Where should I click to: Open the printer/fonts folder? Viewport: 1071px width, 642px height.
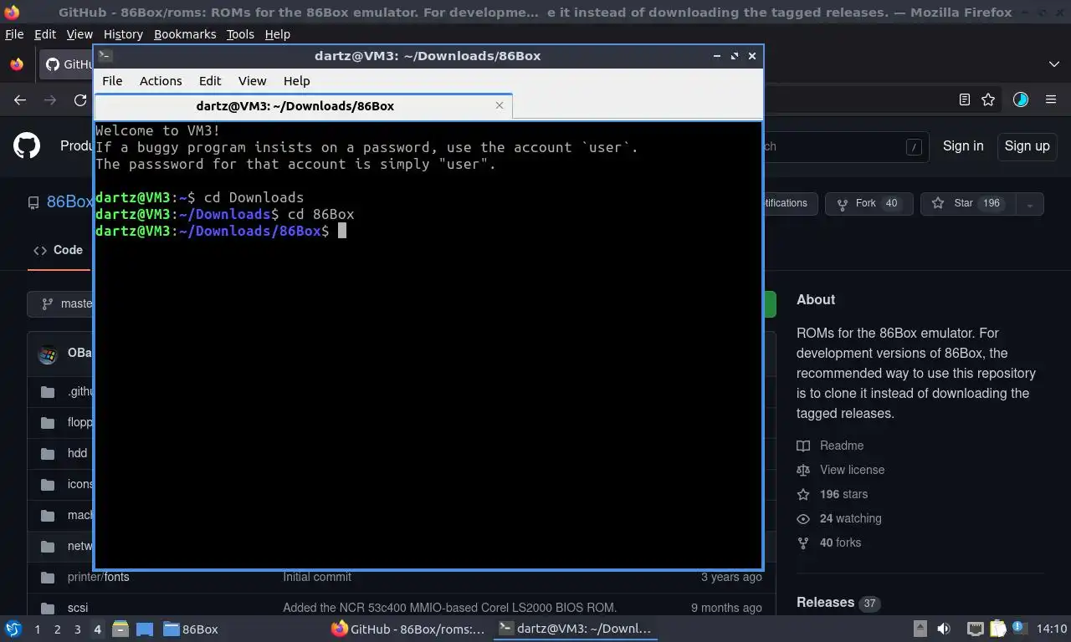click(x=99, y=577)
